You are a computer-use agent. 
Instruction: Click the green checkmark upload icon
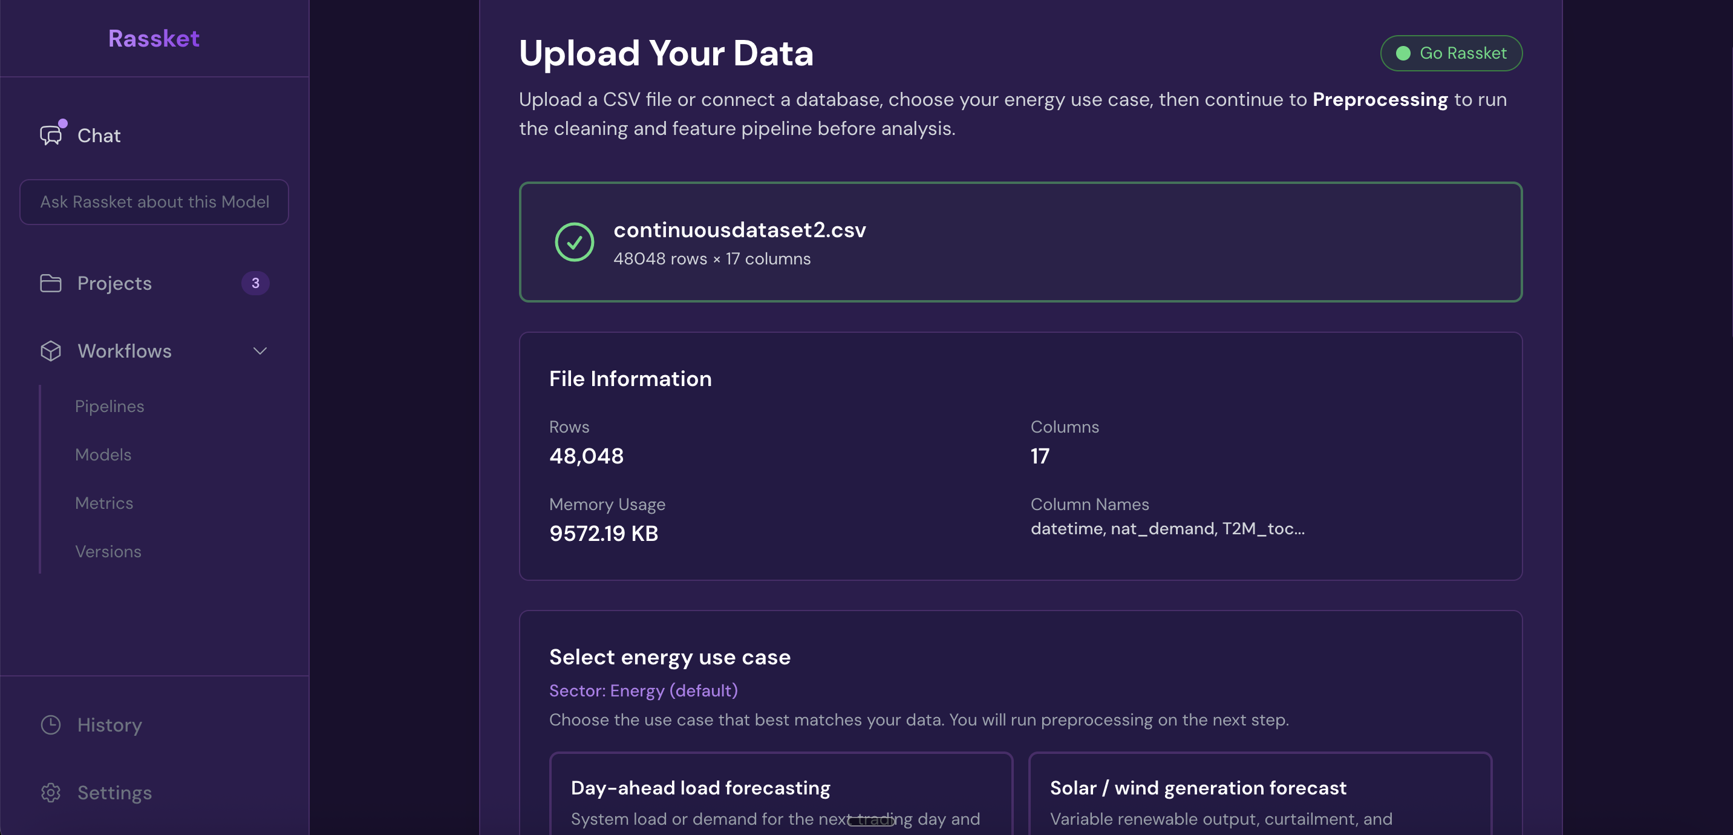[574, 242]
